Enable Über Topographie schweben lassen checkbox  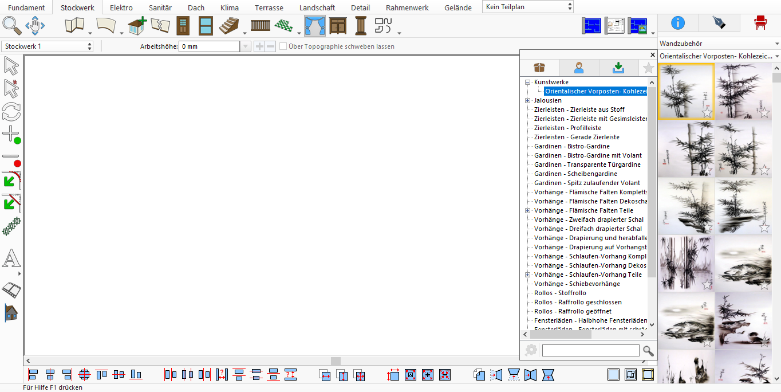coord(283,46)
